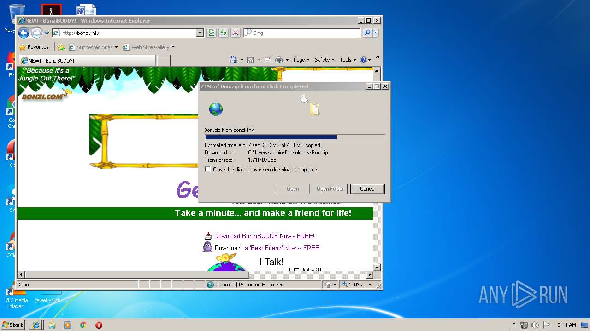
Task: Open Windows Explorer folder on taskbar
Action: (52, 325)
